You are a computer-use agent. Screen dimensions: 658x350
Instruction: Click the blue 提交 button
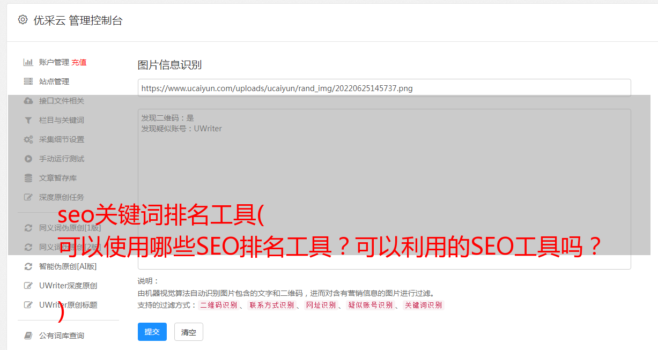point(152,332)
